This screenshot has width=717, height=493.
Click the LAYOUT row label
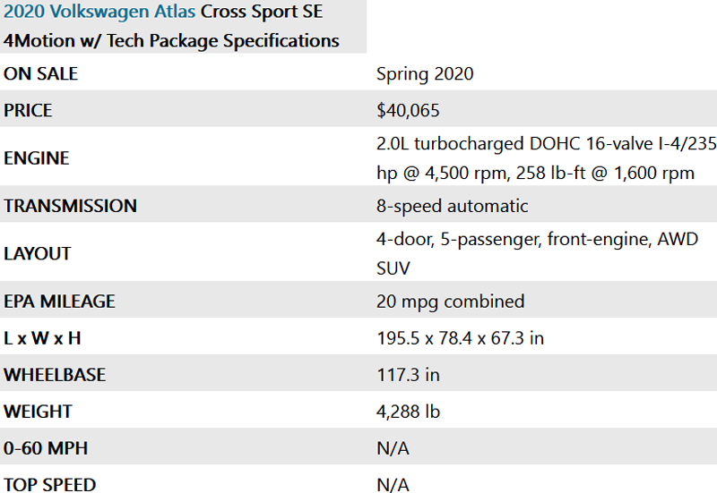(x=37, y=254)
